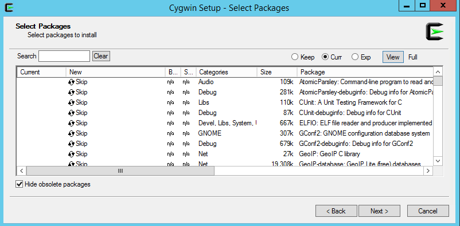Click the horizontal scrollbar thumb
This screenshot has width=460, height=226.
pos(120,171)
